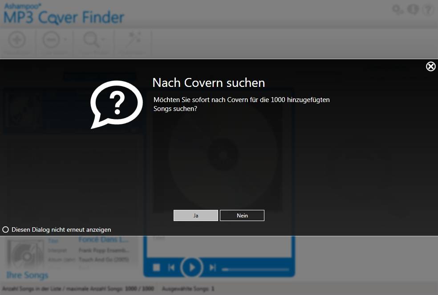The width and height of the screenshot is (438, 295).
Task: Click the dialog title Nach Covern suchen
Action: pos(209,83)
